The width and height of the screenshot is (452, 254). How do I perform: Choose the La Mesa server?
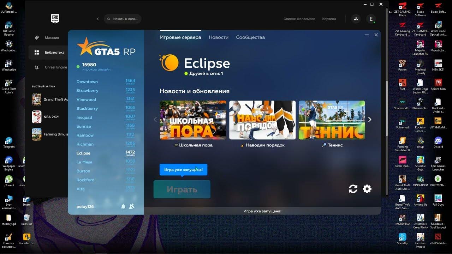coord(106,162)
